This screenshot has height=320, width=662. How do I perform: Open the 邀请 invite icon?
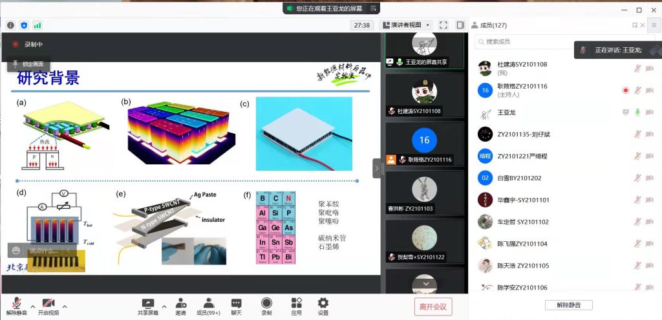pyautogui.click(x=180, y=306)
